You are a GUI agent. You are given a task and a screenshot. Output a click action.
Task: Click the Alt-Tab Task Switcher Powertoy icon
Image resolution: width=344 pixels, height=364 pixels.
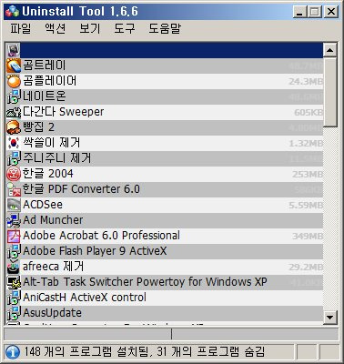coord(14,282)
